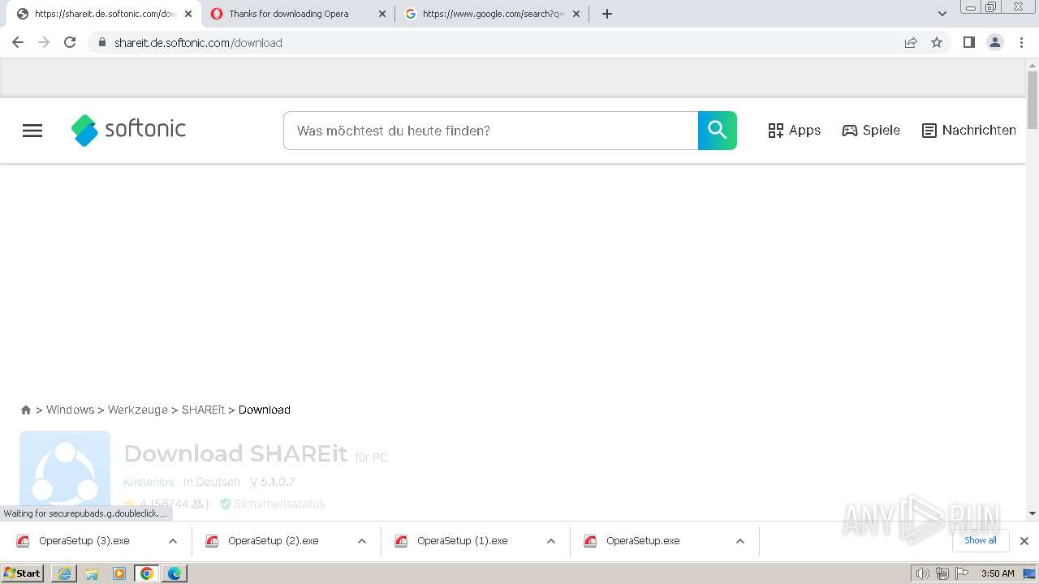Open Nachrichten section

pyautogui.click(x=969, y=131)
